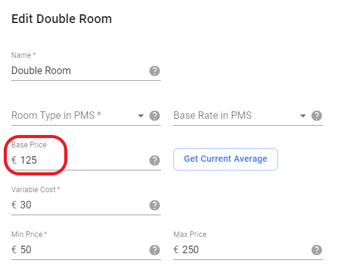Open the Room Type in PMS select field

[78, 116]
